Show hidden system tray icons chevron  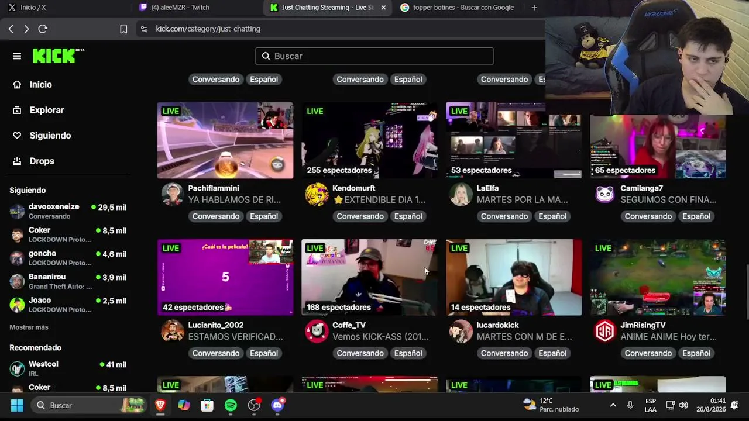(x=613, y=405)
